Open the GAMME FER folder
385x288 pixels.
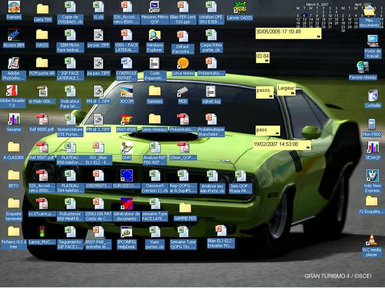[x=185, y=207]
